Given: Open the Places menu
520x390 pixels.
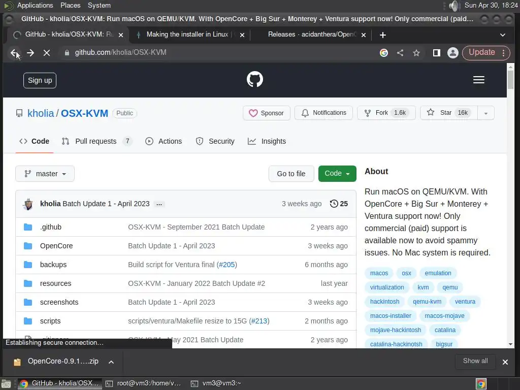Looking at the screenshot, I should click(x=70, y=5).
